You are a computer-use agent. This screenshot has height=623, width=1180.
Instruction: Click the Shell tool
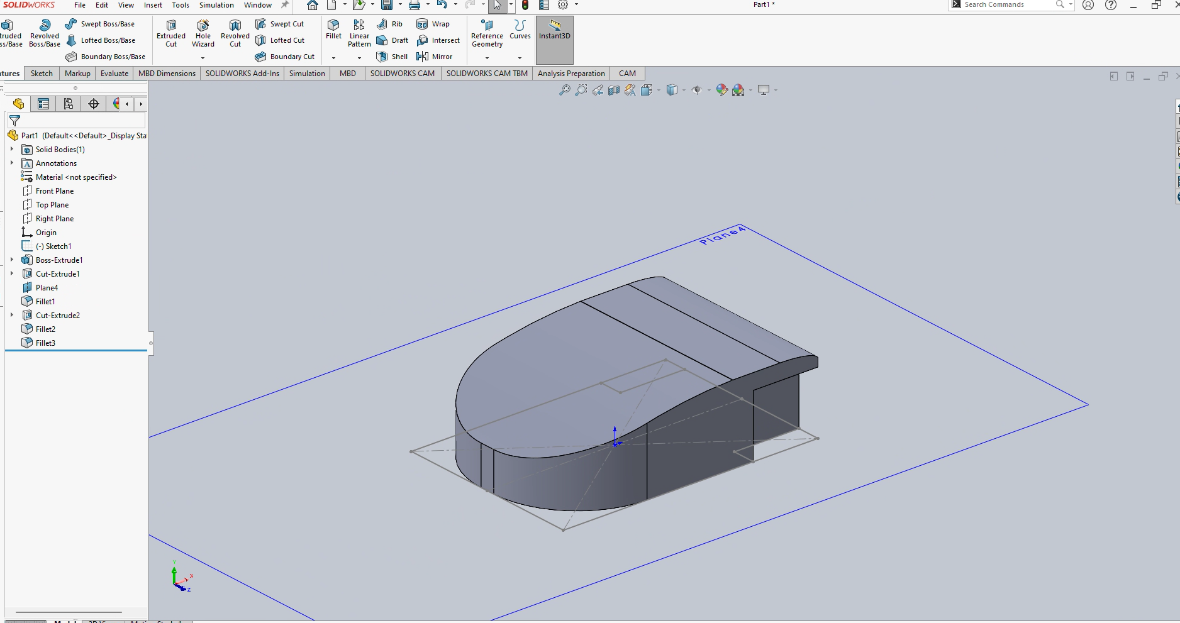coord(392,57)
